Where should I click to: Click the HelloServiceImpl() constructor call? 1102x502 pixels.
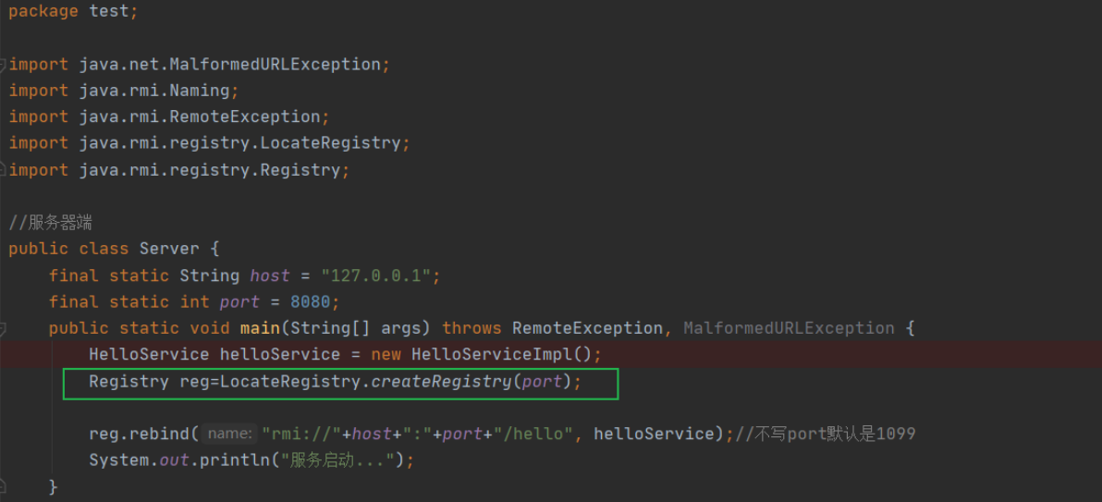[x=502, y=354]
